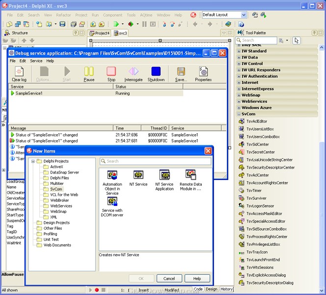Click Save... floppy icon in debug window
326x295 pixels.
(x=181, y=74)
